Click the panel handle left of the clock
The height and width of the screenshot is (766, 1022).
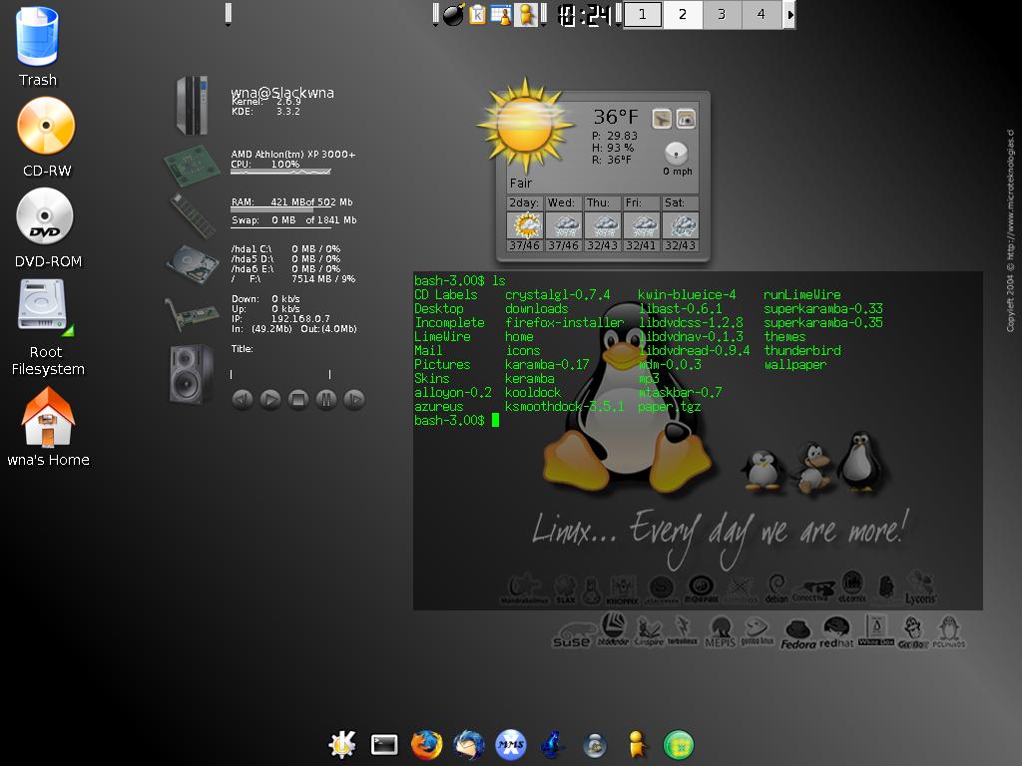click(544, 14)
